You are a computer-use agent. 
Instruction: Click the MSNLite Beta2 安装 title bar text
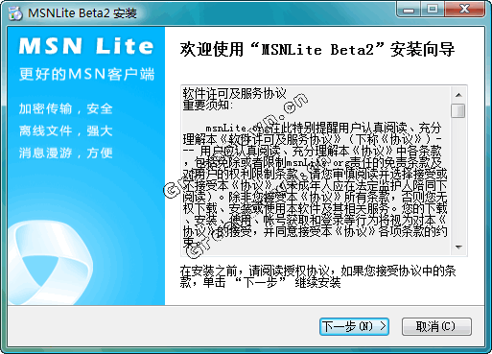point(82,13)
